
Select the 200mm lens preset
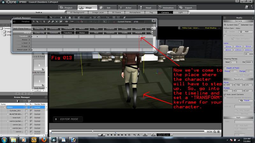[248, 50]
